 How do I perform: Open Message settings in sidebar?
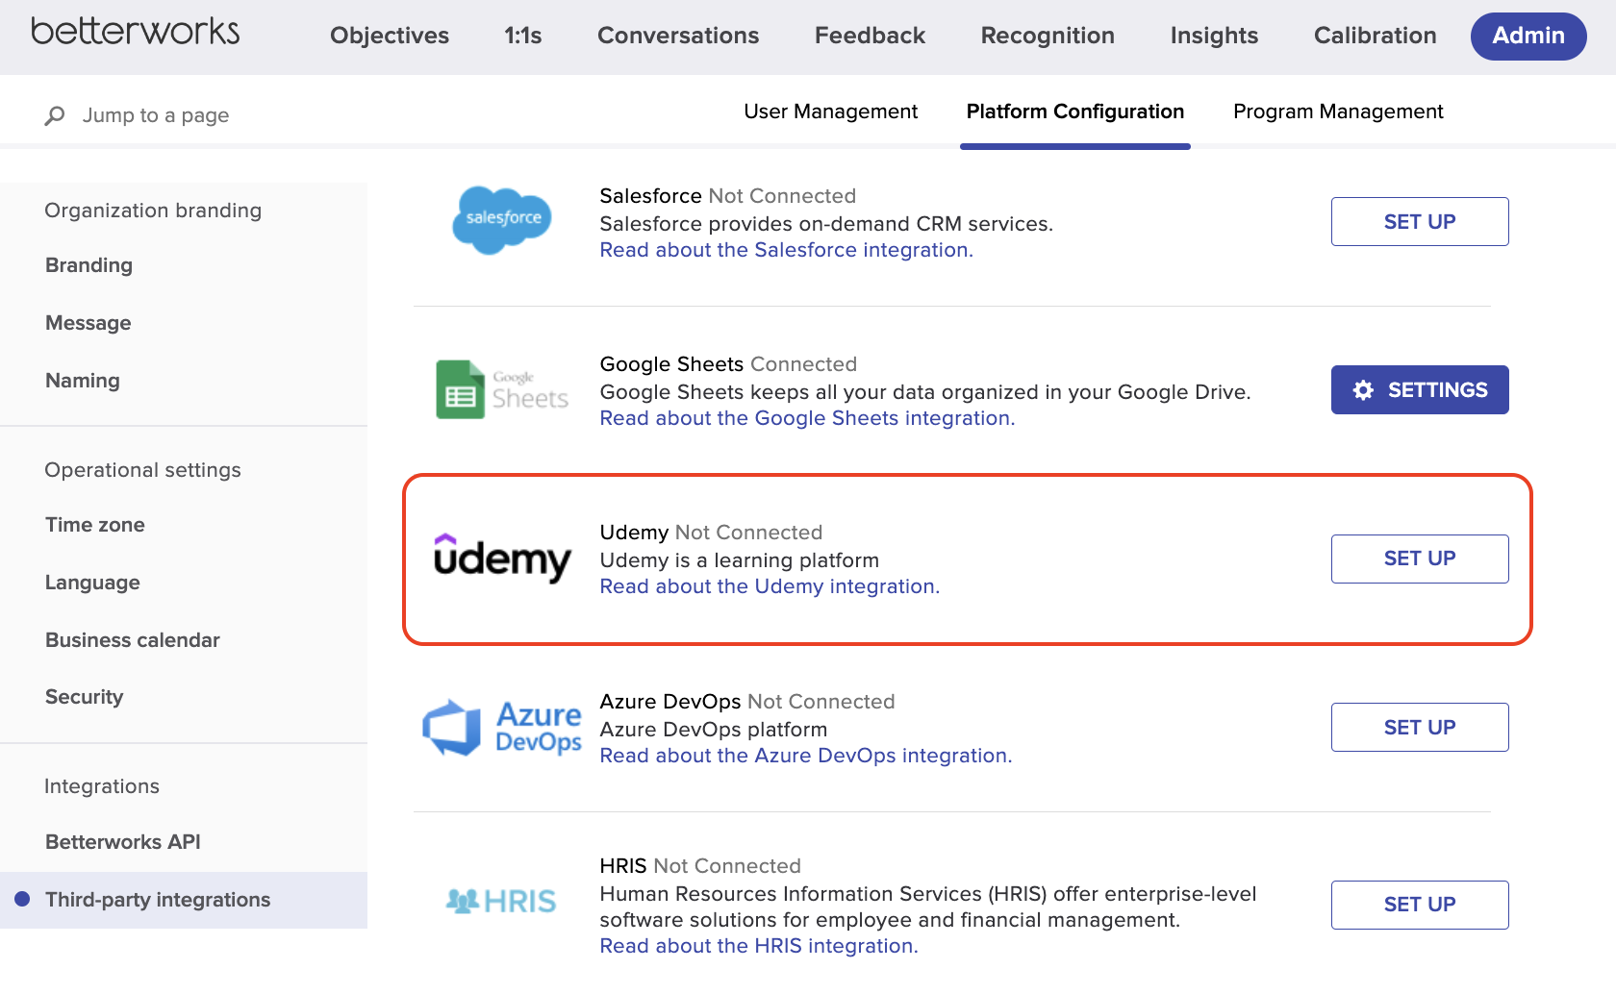pyautogui.click(x=88, y=323)
